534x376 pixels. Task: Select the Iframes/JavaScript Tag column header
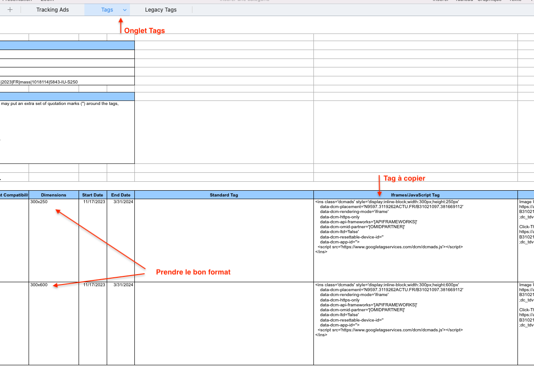[x=416, y=195]
